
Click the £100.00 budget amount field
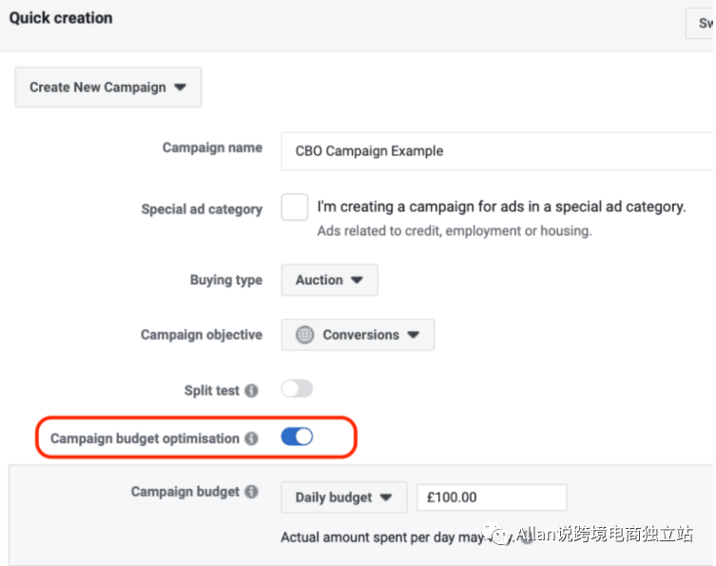coord(491,498)
